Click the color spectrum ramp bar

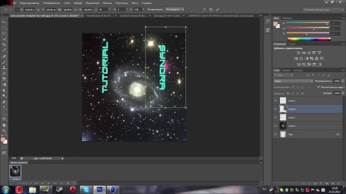[309, 39]
